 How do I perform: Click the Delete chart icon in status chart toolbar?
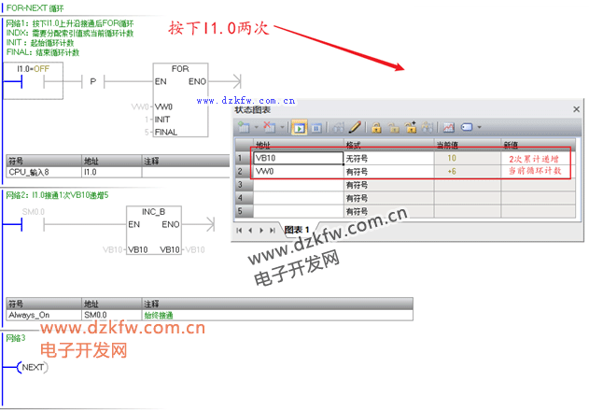[267, 126]
